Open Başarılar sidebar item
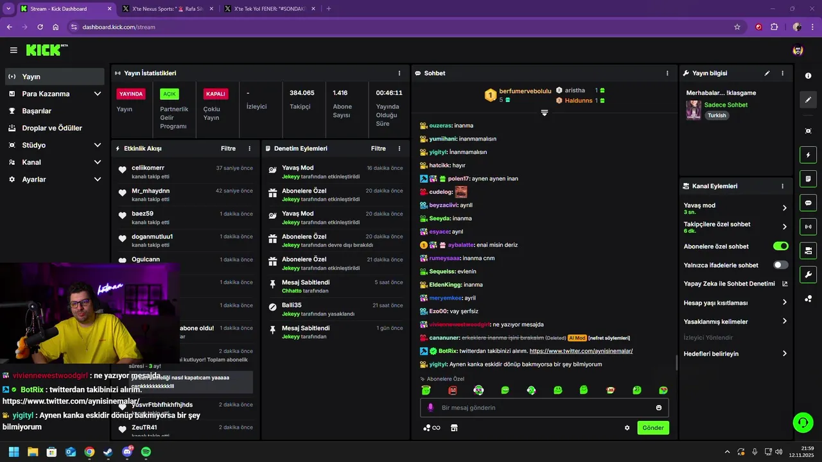Image resolution: width=822 pixels, height=462 pixels. [x=55, y=111]
